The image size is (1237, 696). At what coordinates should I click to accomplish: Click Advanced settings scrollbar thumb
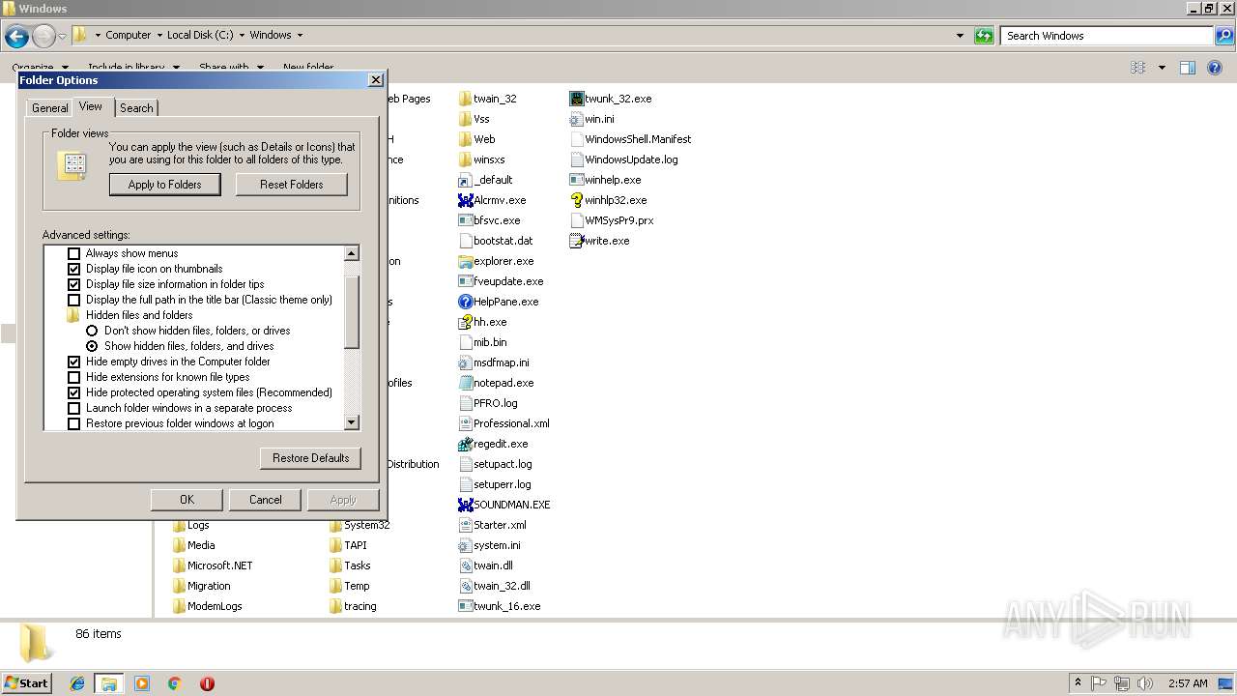(x=352, y=312)
